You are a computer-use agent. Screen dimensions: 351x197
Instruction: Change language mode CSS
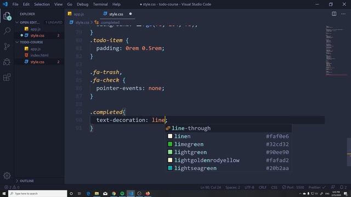tap(274, 187)
